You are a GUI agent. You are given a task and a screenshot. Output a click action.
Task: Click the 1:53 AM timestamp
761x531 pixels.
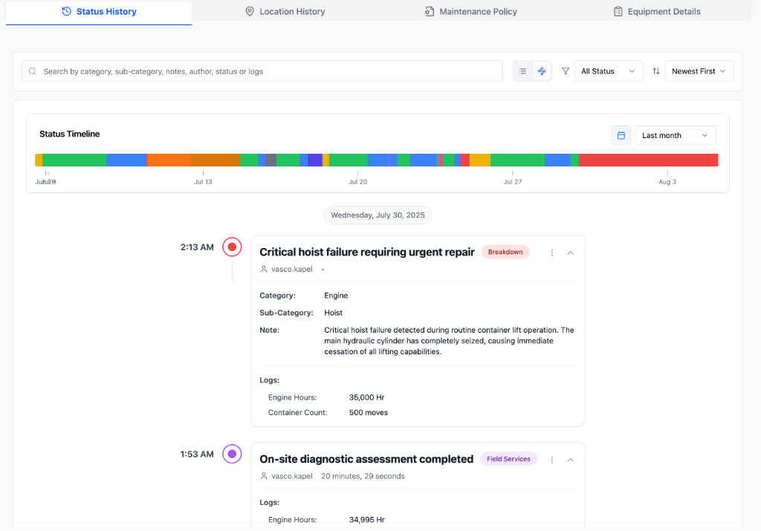[197, 455]
